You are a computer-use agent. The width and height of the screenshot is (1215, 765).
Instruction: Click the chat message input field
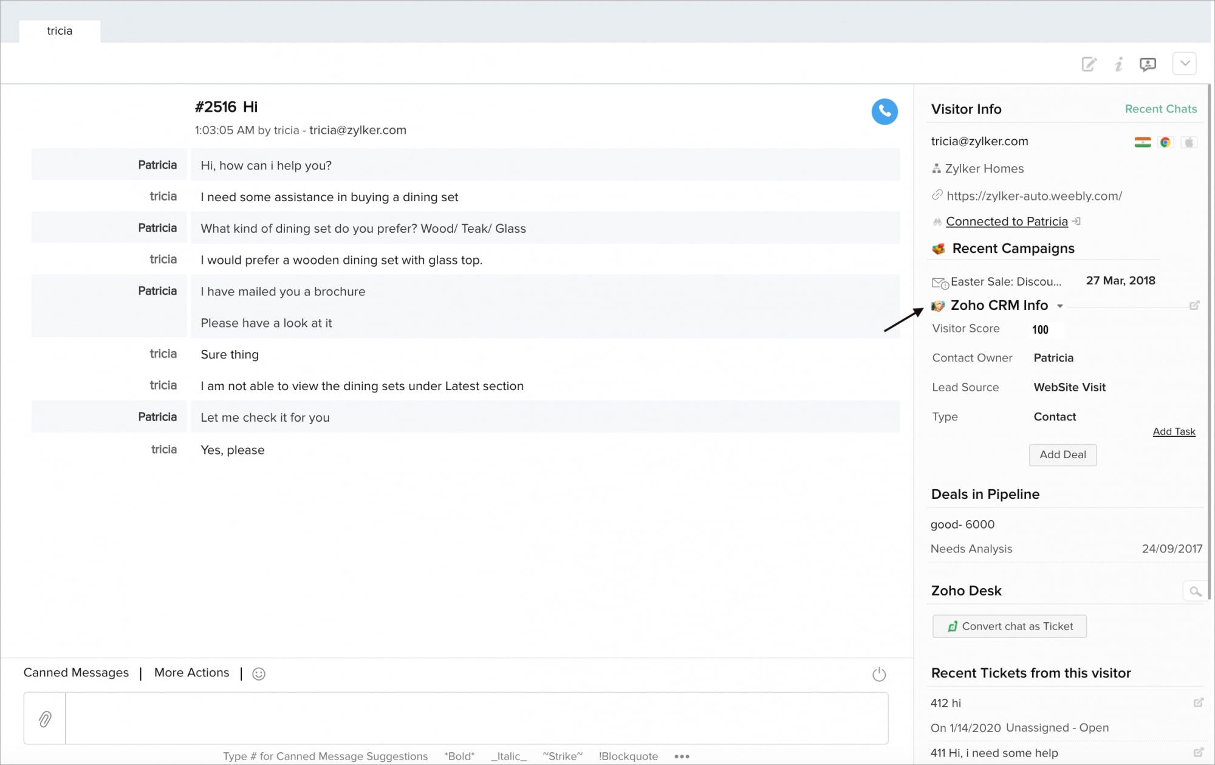[476, 718]
